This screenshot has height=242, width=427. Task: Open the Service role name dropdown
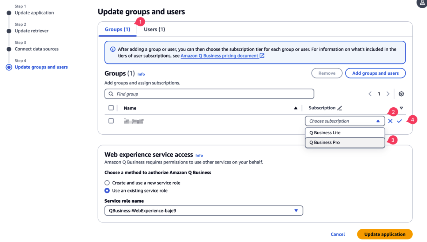pos(204,211)
